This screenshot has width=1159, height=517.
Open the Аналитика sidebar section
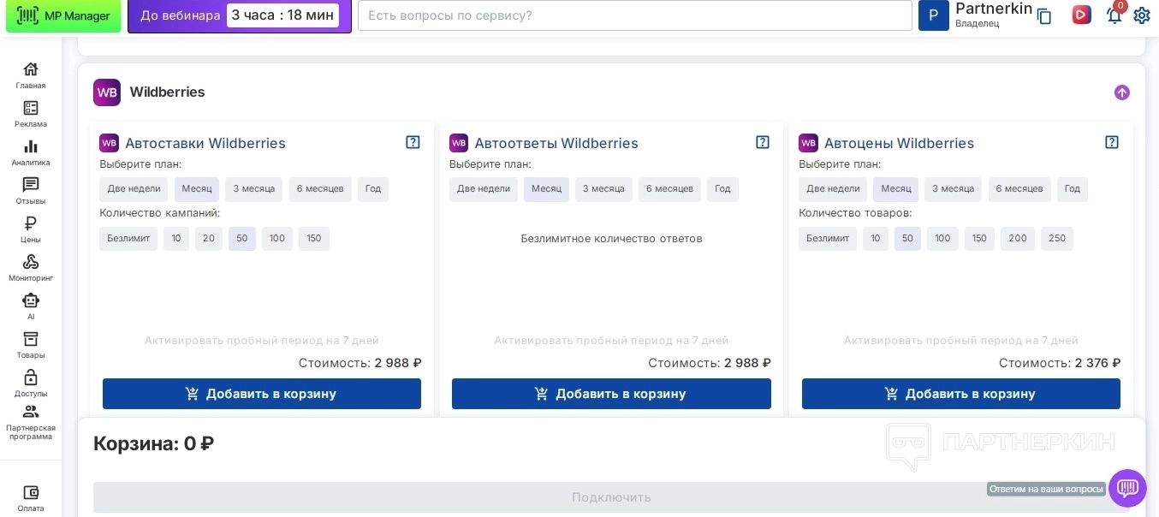(x=31, y=152)
